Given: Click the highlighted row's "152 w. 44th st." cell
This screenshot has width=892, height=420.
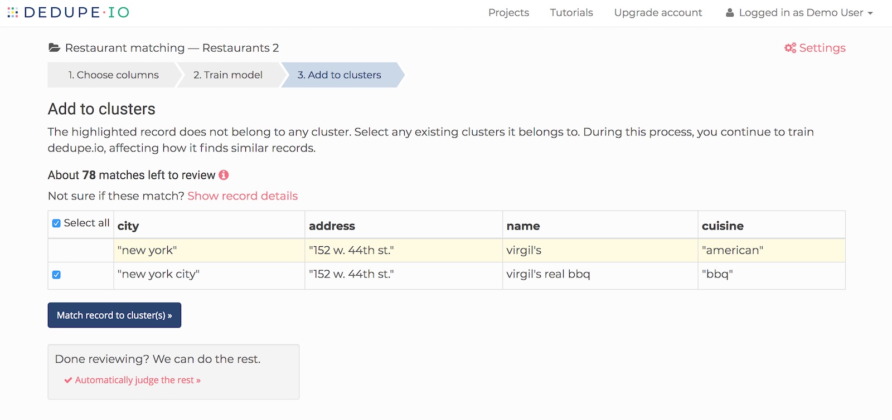Looking at the screenshot, I should click(x=404, y=250).
